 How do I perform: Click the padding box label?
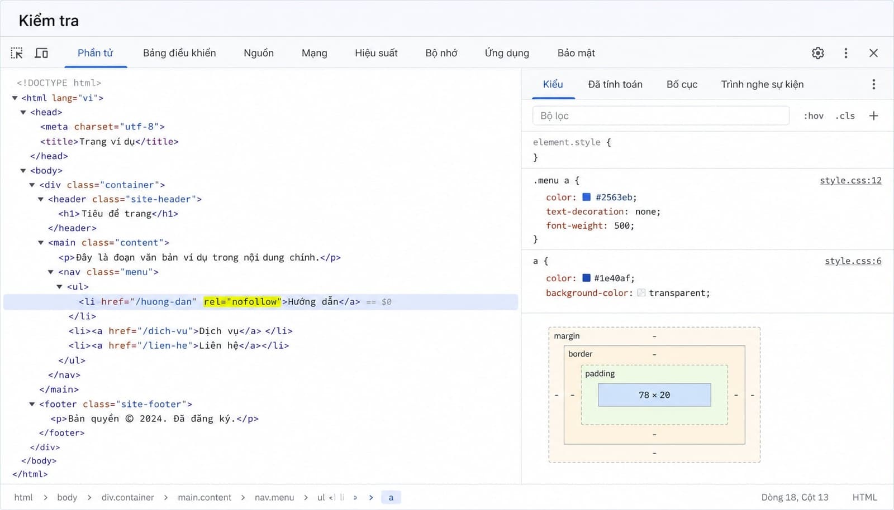(600, 373)
